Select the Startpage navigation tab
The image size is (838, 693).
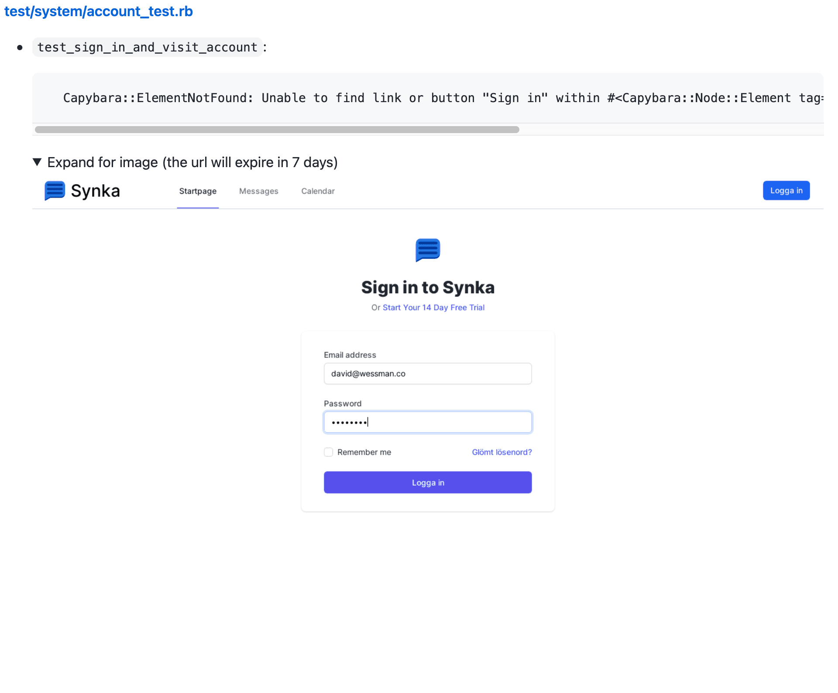[197, 191]
